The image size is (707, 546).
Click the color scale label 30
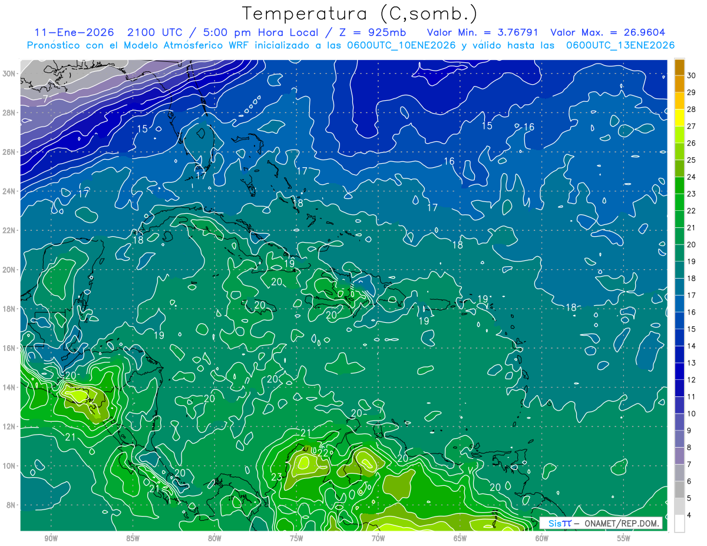(x=692, y=75)
